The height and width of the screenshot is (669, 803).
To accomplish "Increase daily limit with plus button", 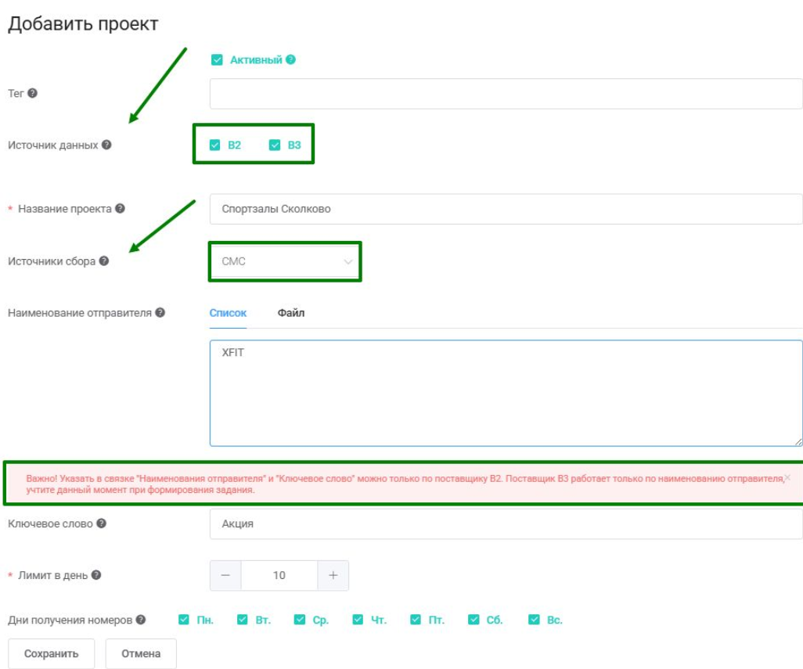I will tap(333, 575).
